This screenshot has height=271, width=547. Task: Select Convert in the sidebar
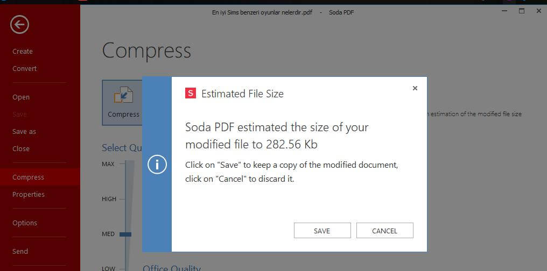[24, 69]
